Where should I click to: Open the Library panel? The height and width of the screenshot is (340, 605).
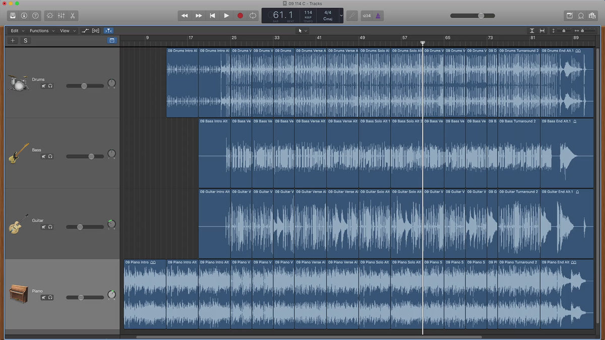click(13, 16)
